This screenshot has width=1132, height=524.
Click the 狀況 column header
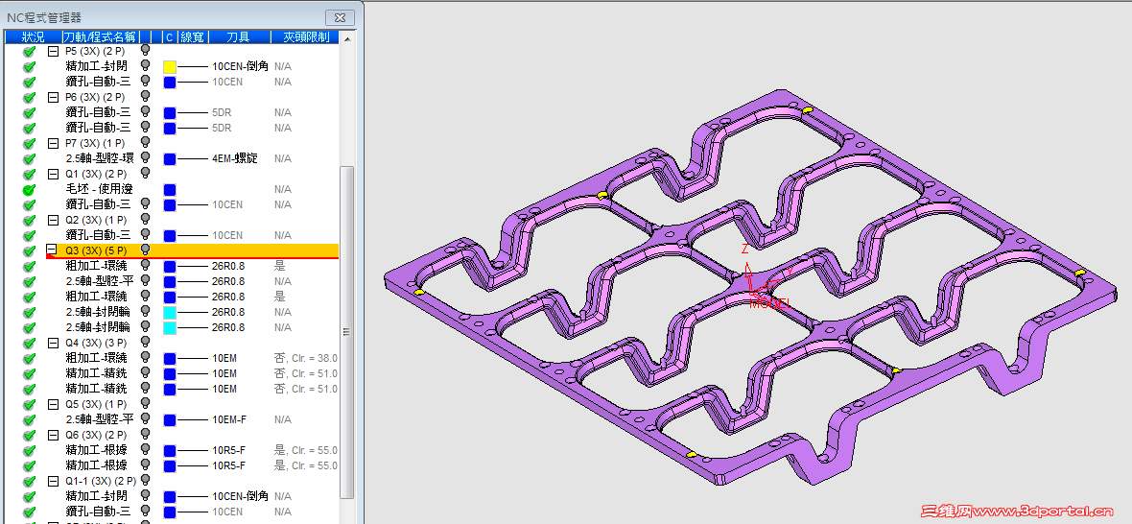click(x=33, y=36)
